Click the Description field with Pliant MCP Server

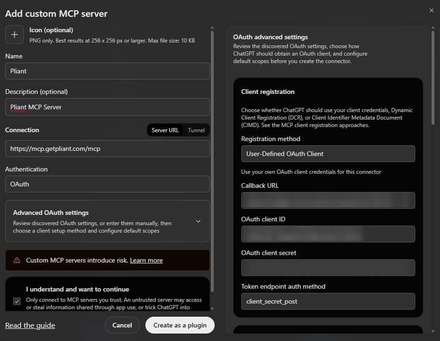pyautogui.click(x=108, y=107)
